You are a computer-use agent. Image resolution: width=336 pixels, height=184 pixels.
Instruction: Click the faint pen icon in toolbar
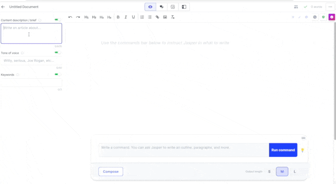[299, 17]
